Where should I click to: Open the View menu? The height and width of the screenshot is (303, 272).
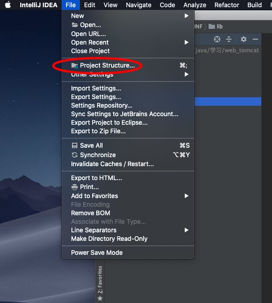[110, 5]
